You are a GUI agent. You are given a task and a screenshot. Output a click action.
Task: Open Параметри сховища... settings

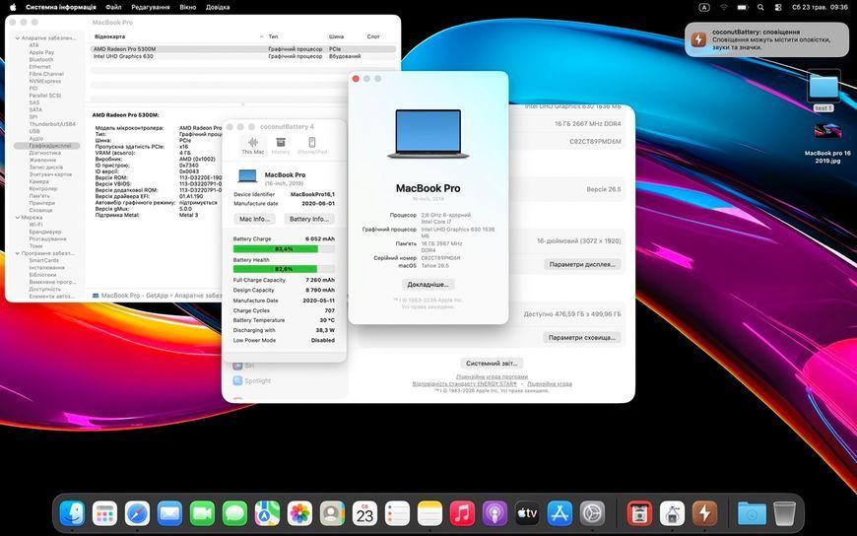tap(582, 337)
